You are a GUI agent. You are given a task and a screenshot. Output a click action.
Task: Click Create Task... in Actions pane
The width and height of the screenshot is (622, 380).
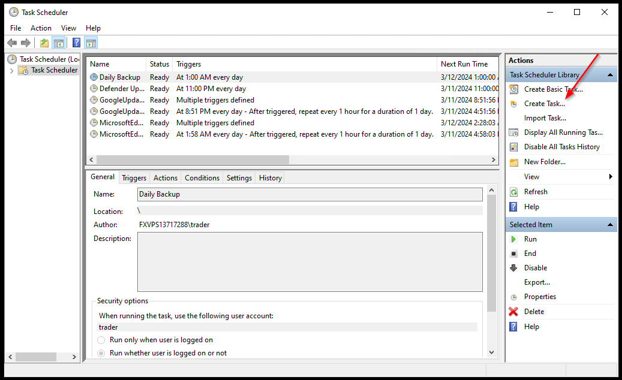click(x=544, y=104)
